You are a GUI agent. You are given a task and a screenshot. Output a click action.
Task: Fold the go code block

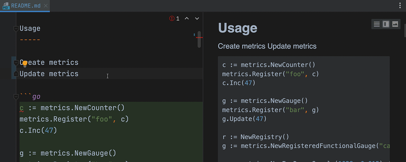click(16, 97)
